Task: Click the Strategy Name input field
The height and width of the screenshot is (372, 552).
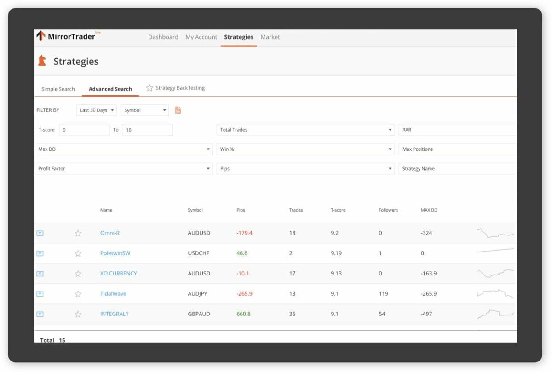Action: coord(458,169)
